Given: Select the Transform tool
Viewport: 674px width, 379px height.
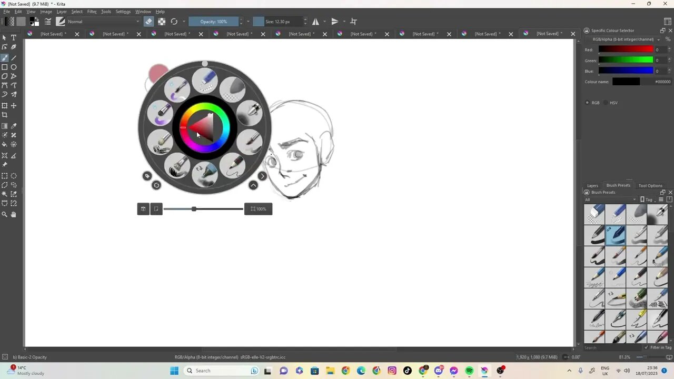Looking at the screenshot, I should (x=5, y=106).
